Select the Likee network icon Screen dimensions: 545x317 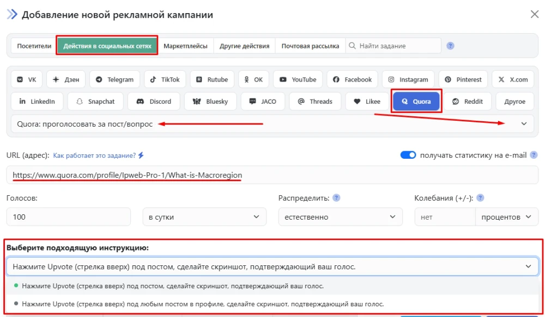point(366,101)
